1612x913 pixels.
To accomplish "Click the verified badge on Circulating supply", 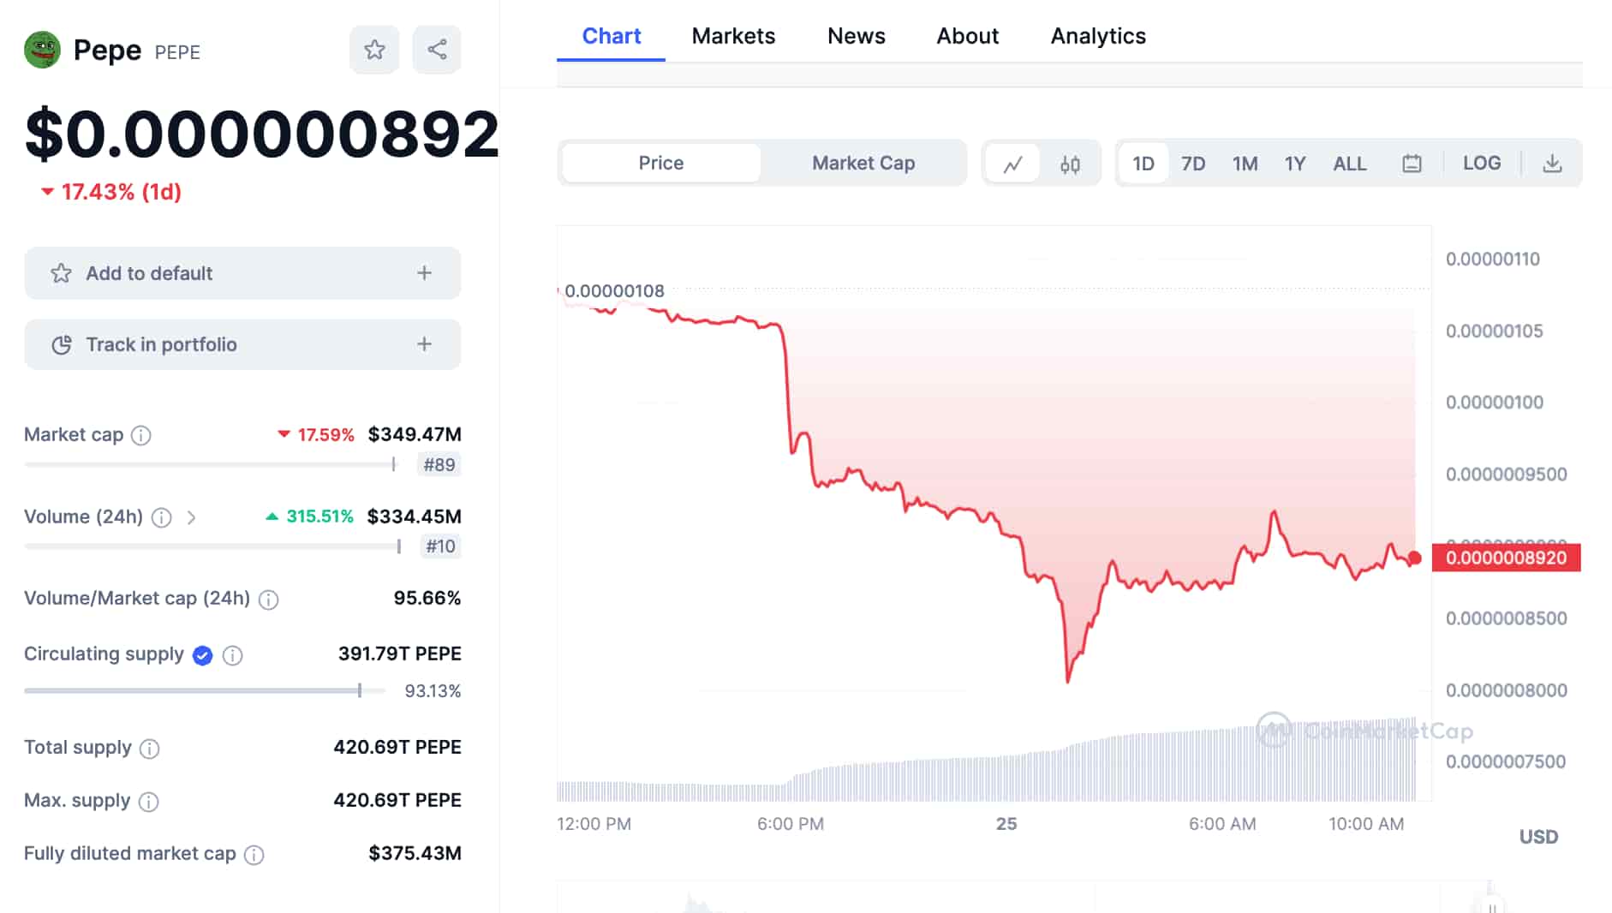I will [201, 655].
